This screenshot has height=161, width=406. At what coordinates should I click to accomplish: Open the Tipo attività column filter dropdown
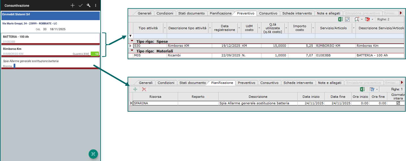(165, 28)
